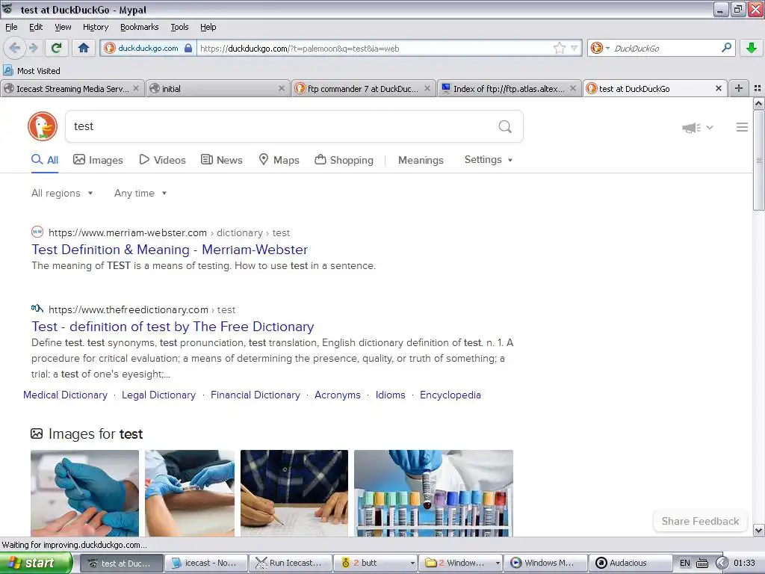Open the Any time filter dropdown
Screen dimensions: 765x574
pyautogui.click(x=140, y=194)
